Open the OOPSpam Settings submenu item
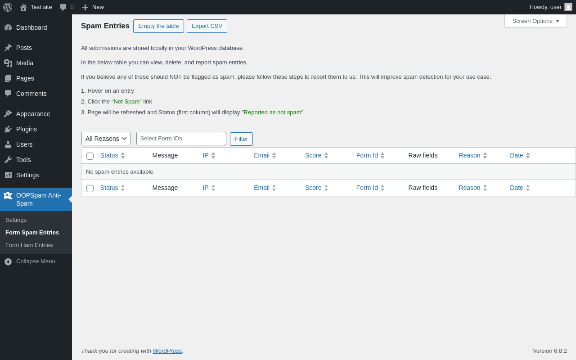 point(16,220)
